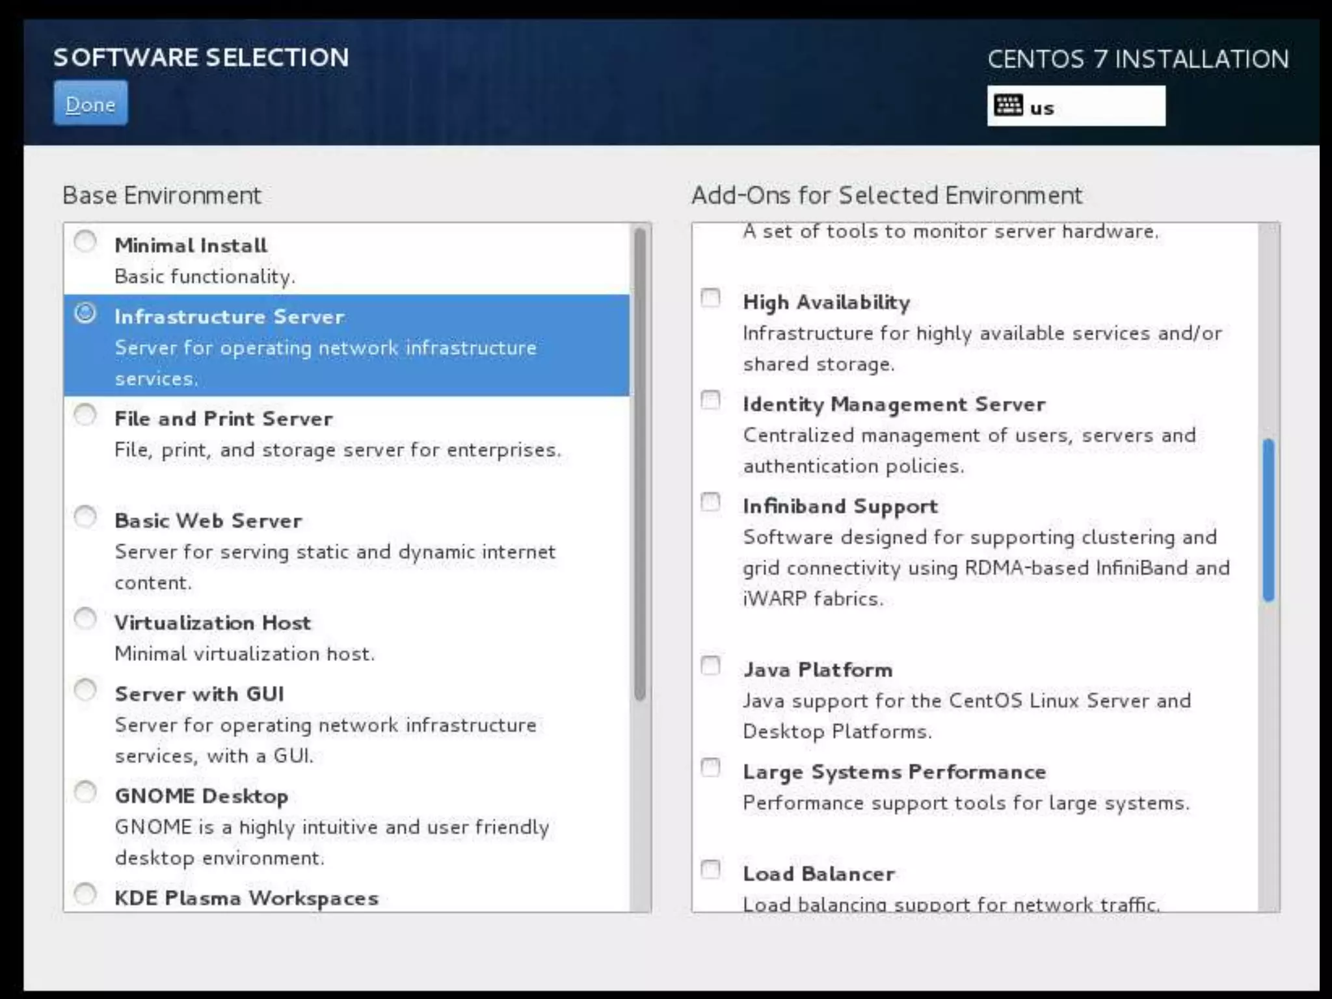The width and height of the screenshot is (1332, 999).
Task: Click the Add-Ons list scrollbar thumb
Action: click(x=1268, y=520)
